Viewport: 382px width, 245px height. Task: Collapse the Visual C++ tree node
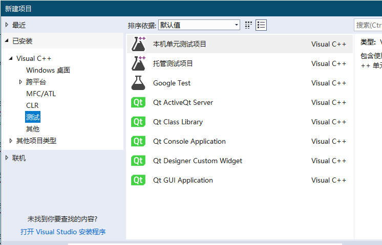tap(11, 58)
